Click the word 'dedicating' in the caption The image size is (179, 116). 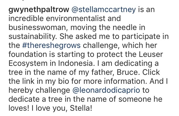point(133,64)
